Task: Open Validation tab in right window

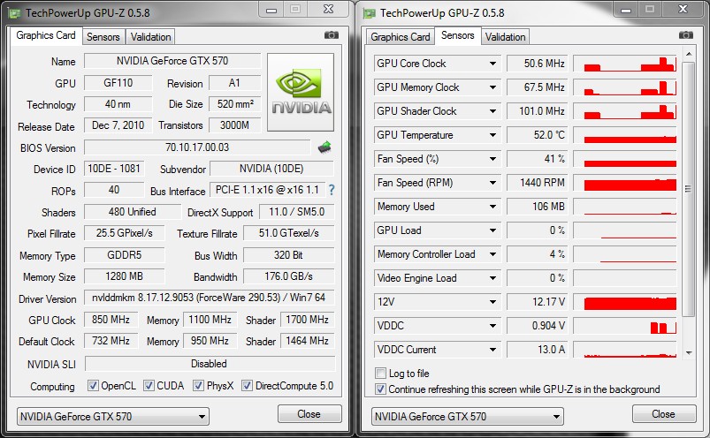Action: tap(506, 36)
